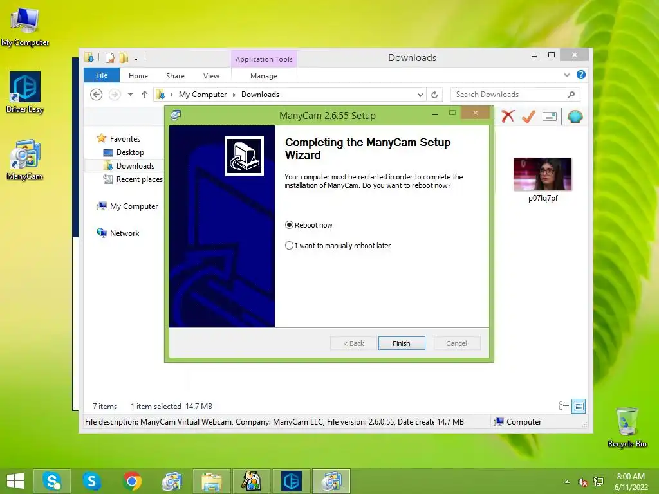
Task: Click the New folder quick access icon
Action: [x=124, y=57]
